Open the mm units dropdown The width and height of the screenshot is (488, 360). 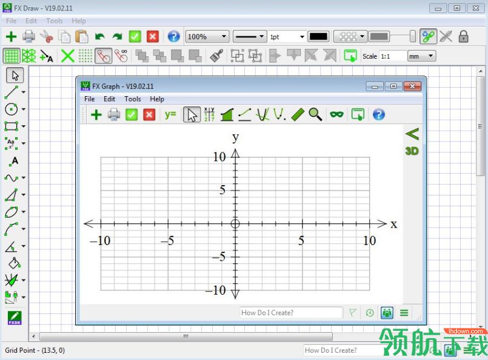[422, 56]
